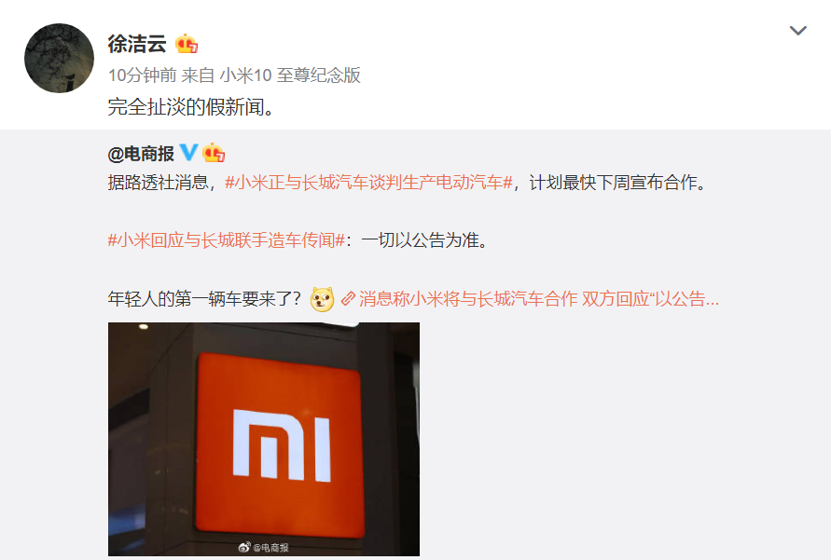Open hashtag #小米回应与长城联手造车传闻#
The image size is (831, 560).
point(227,240)
